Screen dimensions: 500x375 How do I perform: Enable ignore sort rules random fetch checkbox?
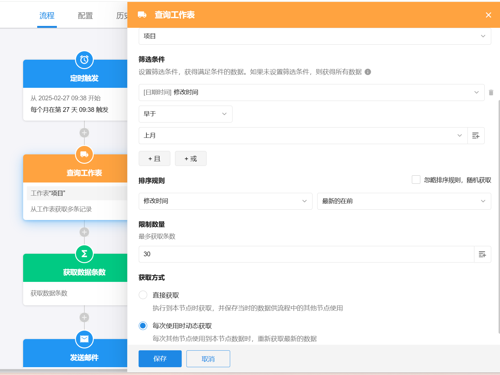pos(416,180)
